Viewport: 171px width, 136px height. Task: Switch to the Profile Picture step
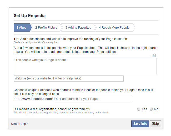coord(46,28)
